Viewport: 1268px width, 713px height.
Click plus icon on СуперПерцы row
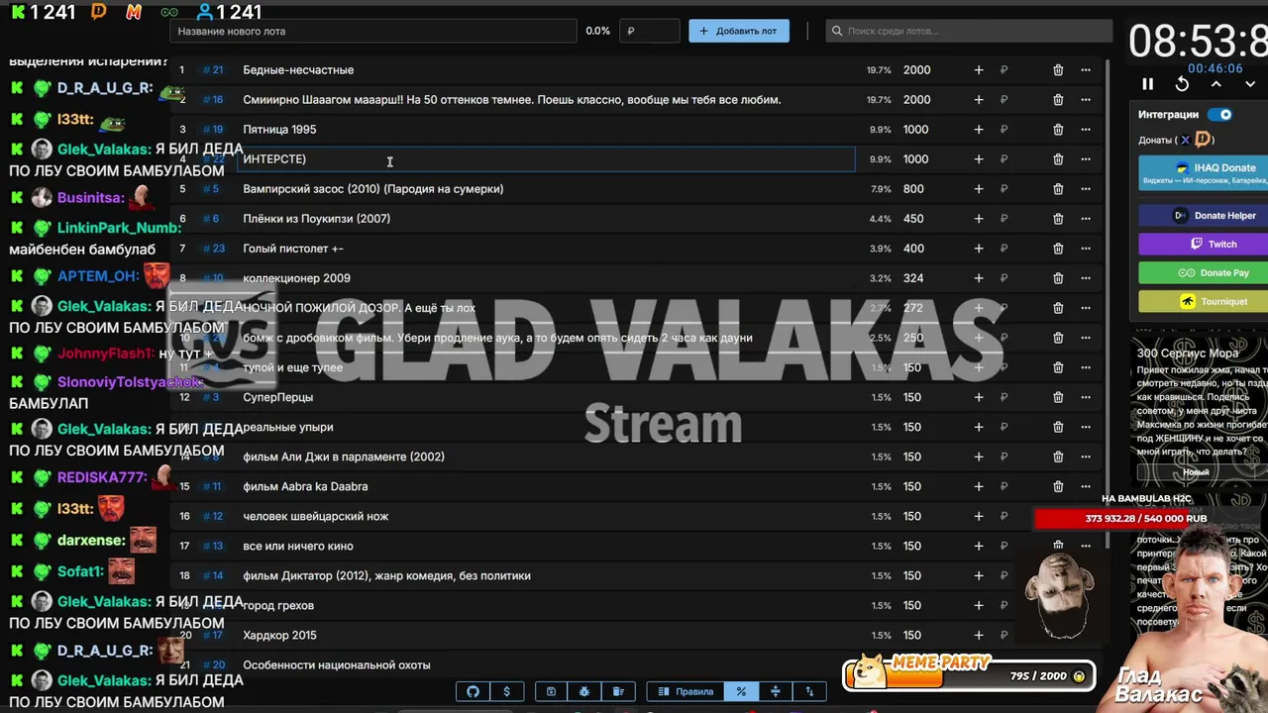click(x=979, y=397)
